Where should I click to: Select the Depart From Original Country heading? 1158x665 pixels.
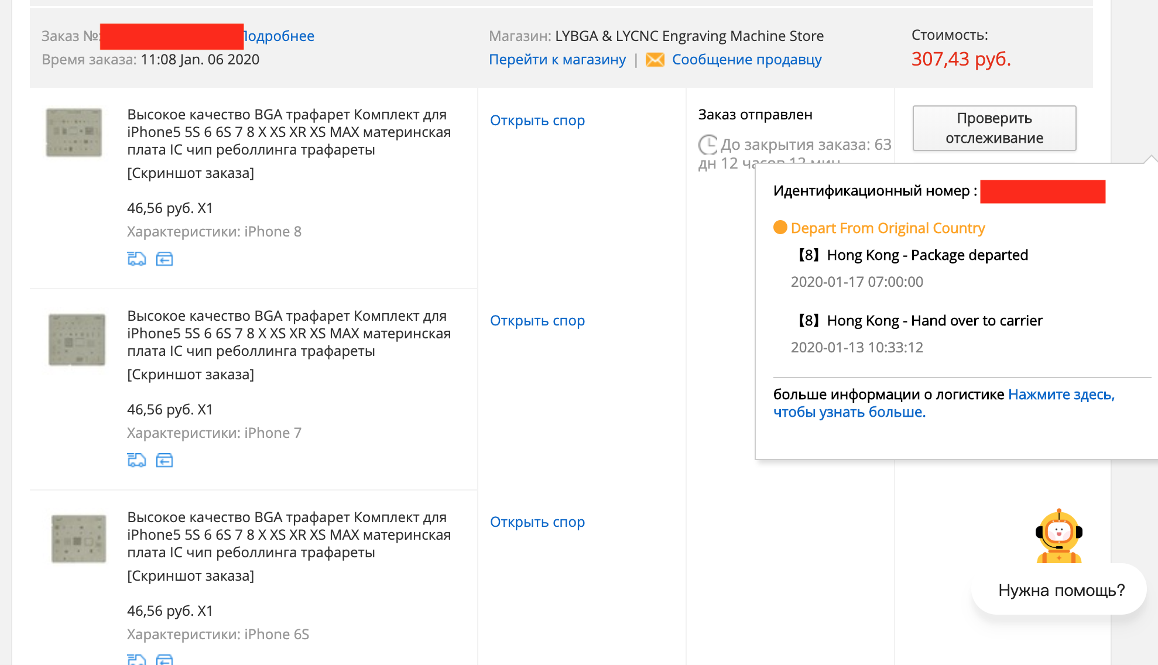pyautogui.click(x=888, y=228)
